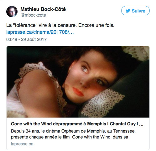Follow the account with the Suivre button

(135, 11)
